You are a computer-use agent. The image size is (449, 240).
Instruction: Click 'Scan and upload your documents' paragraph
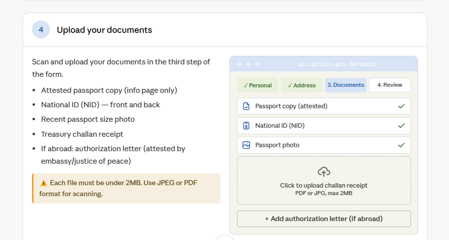pyautogui.click(x=121, y=68)
